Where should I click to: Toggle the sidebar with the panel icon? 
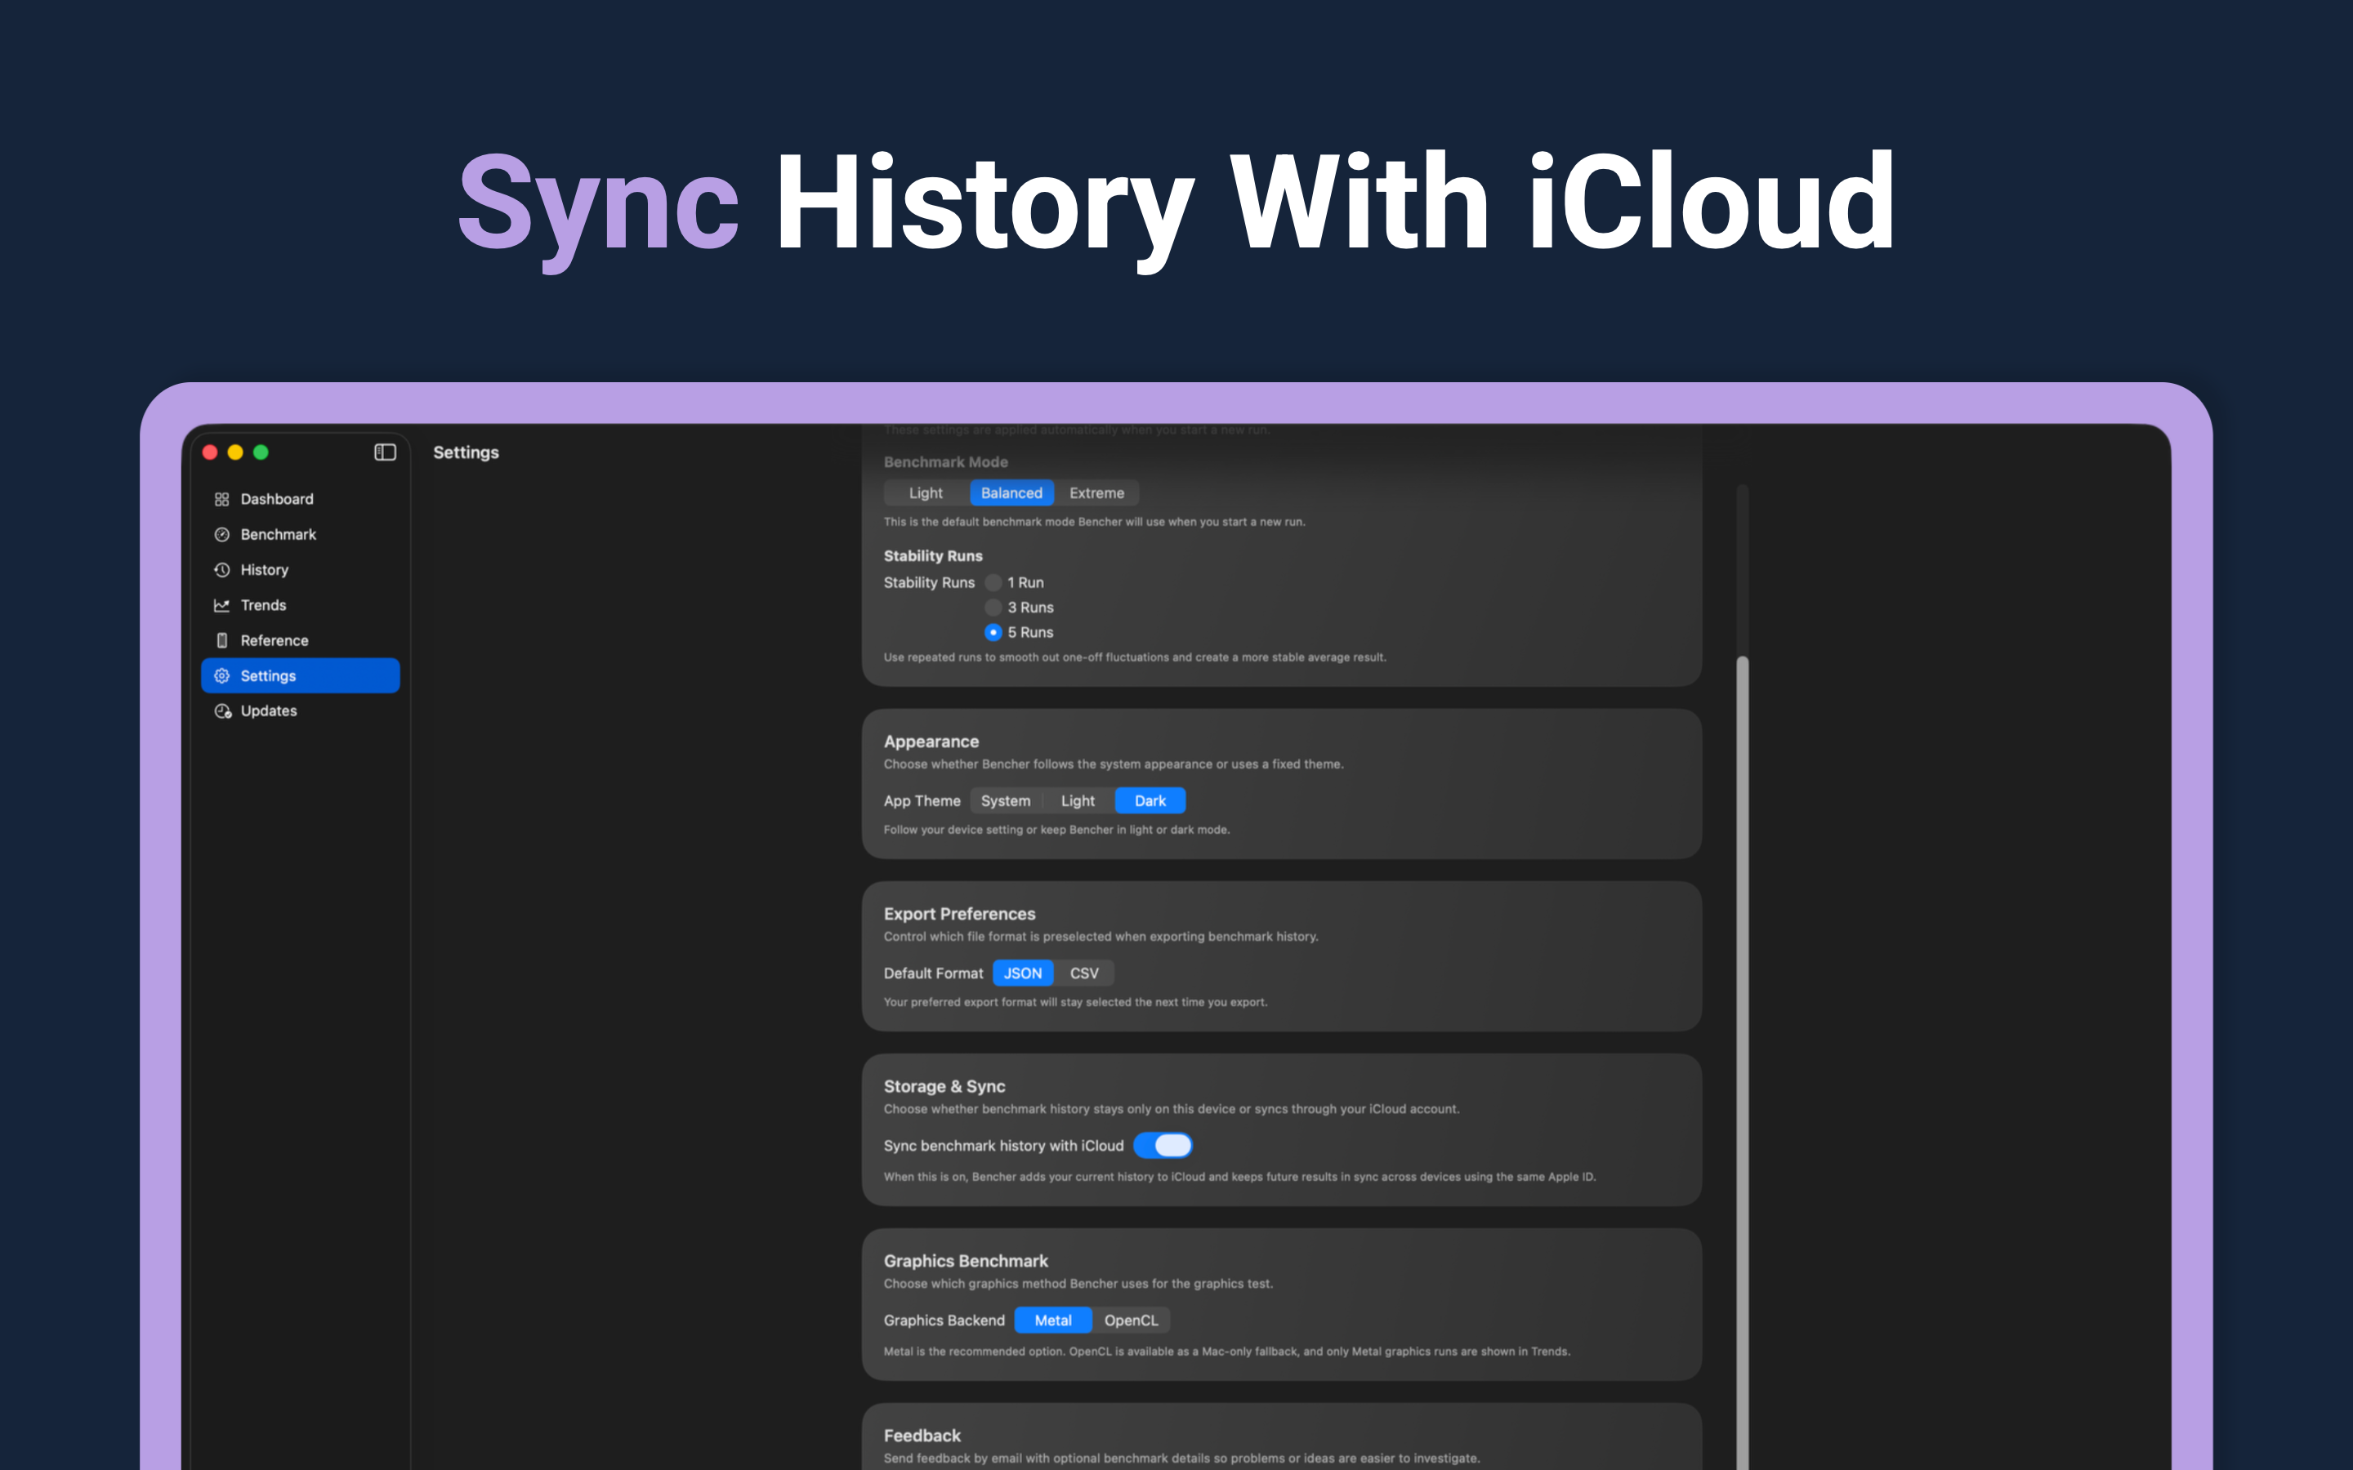(385, 452)
